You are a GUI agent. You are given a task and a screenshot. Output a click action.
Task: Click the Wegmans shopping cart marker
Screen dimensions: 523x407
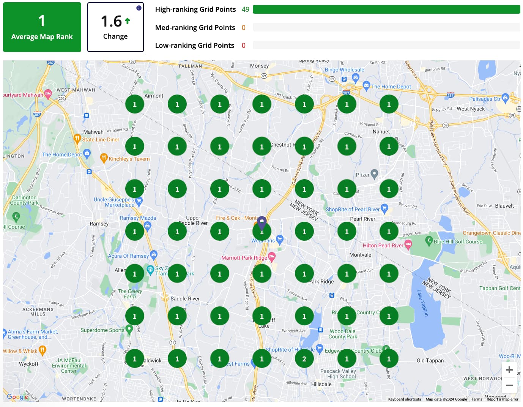[x=280, y=239]
